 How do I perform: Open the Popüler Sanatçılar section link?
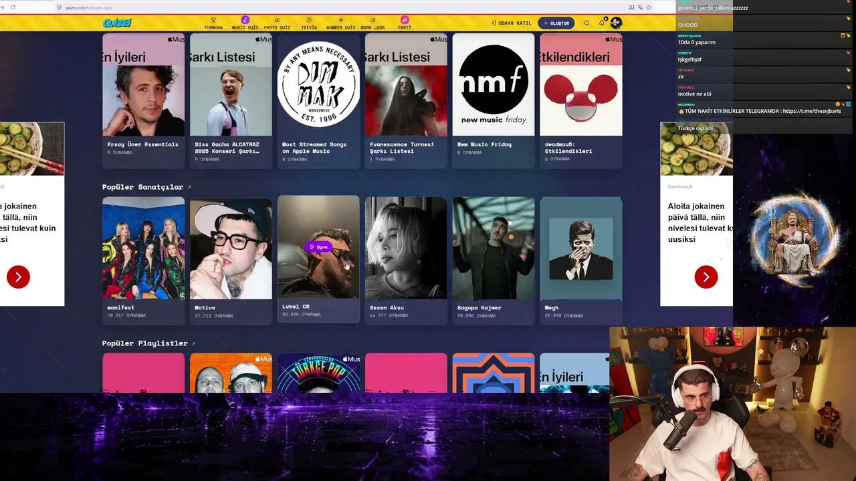[x=142, y=187]
